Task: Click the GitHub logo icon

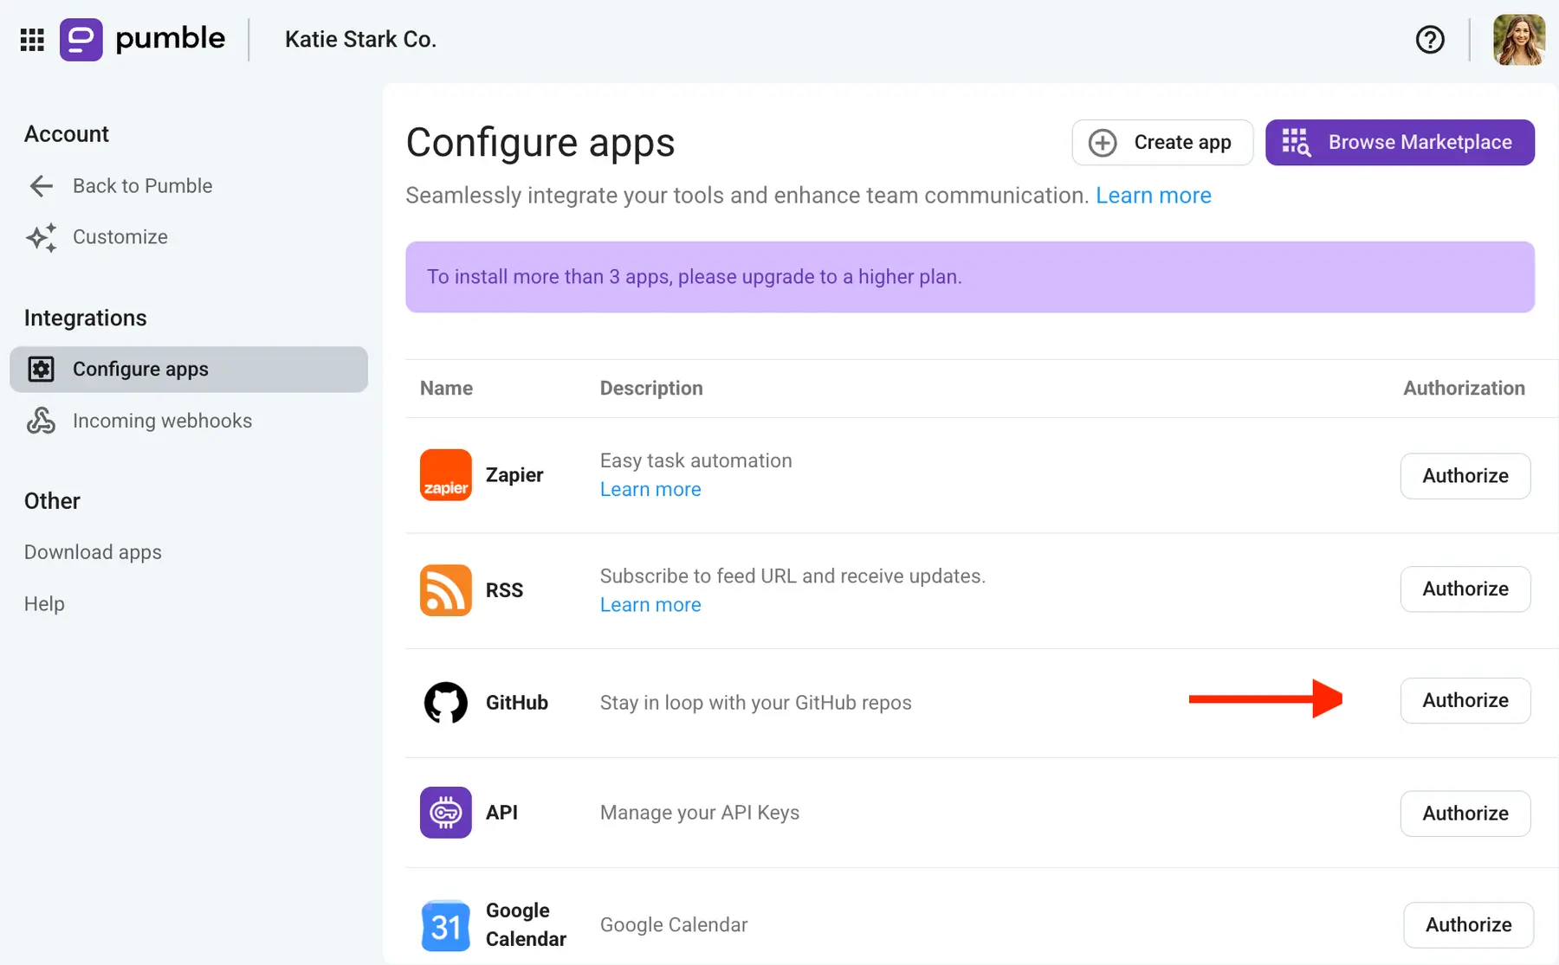Action: coord(446,703)
